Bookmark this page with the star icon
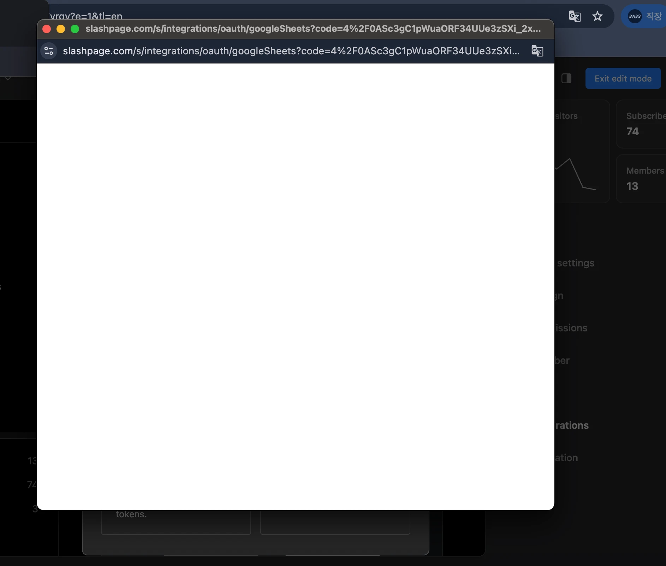 (597, 16)
